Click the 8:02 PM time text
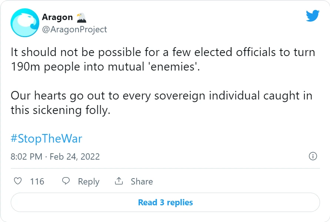Viewport: 330px width, 222px height. (x=27, y=157)
